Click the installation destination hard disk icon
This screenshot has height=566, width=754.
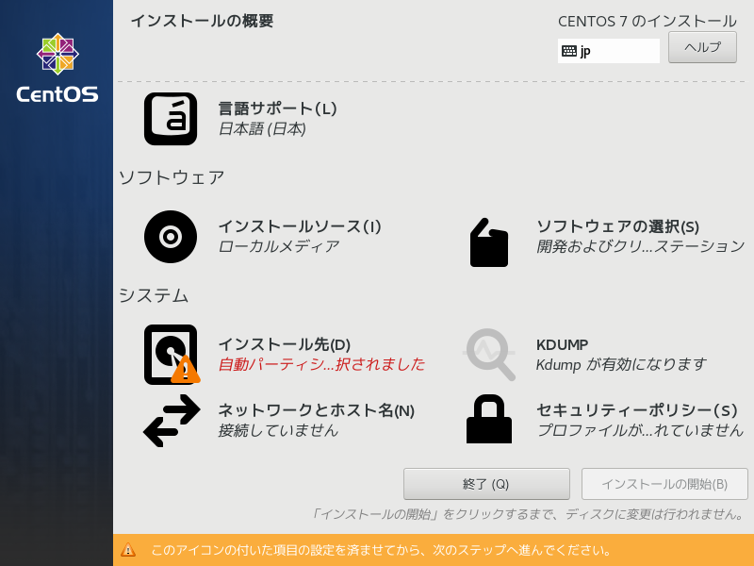point(172,355)
